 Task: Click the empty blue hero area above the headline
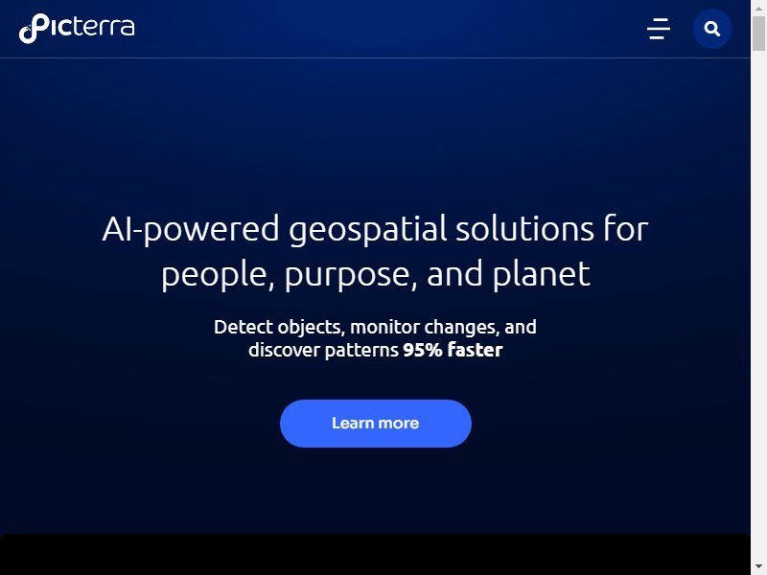coord(375,132)
